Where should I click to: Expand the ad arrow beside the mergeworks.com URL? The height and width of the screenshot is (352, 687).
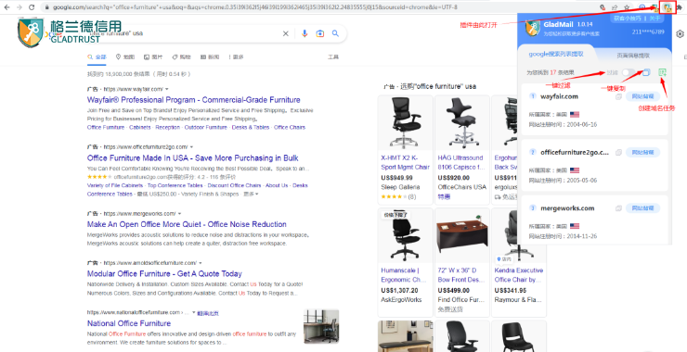179,213
